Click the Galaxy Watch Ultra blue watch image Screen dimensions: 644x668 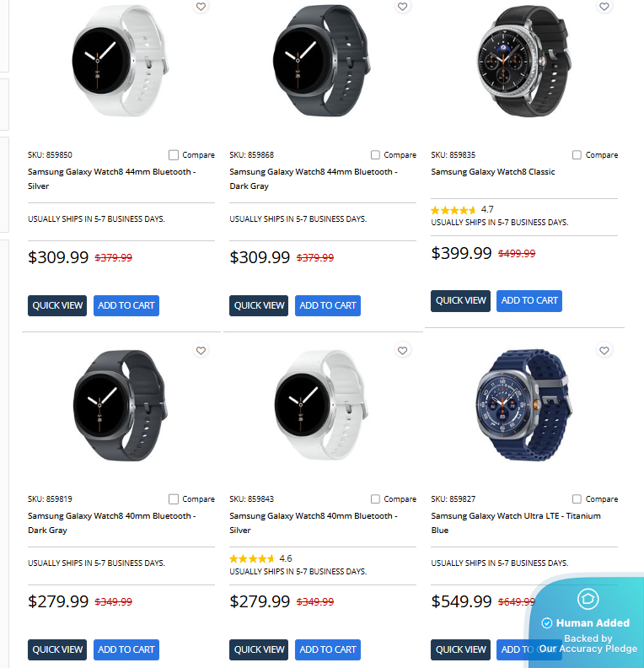click(x=522, y=403)
